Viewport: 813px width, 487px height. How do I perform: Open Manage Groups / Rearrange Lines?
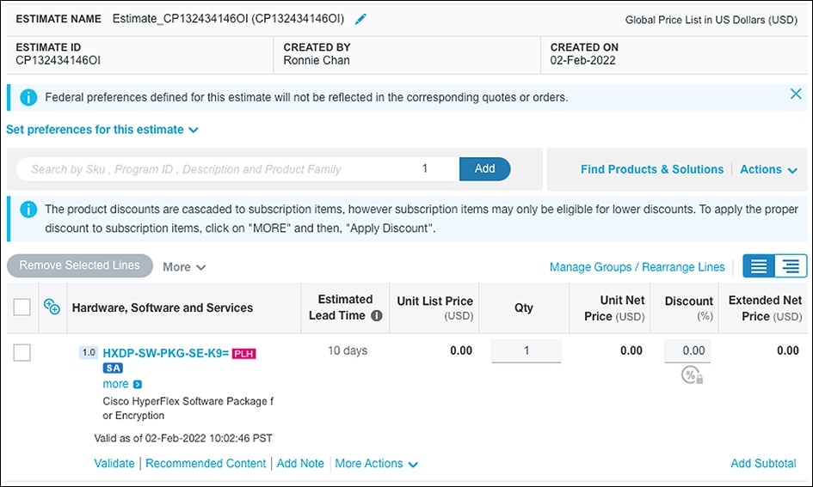click(637, 267)
